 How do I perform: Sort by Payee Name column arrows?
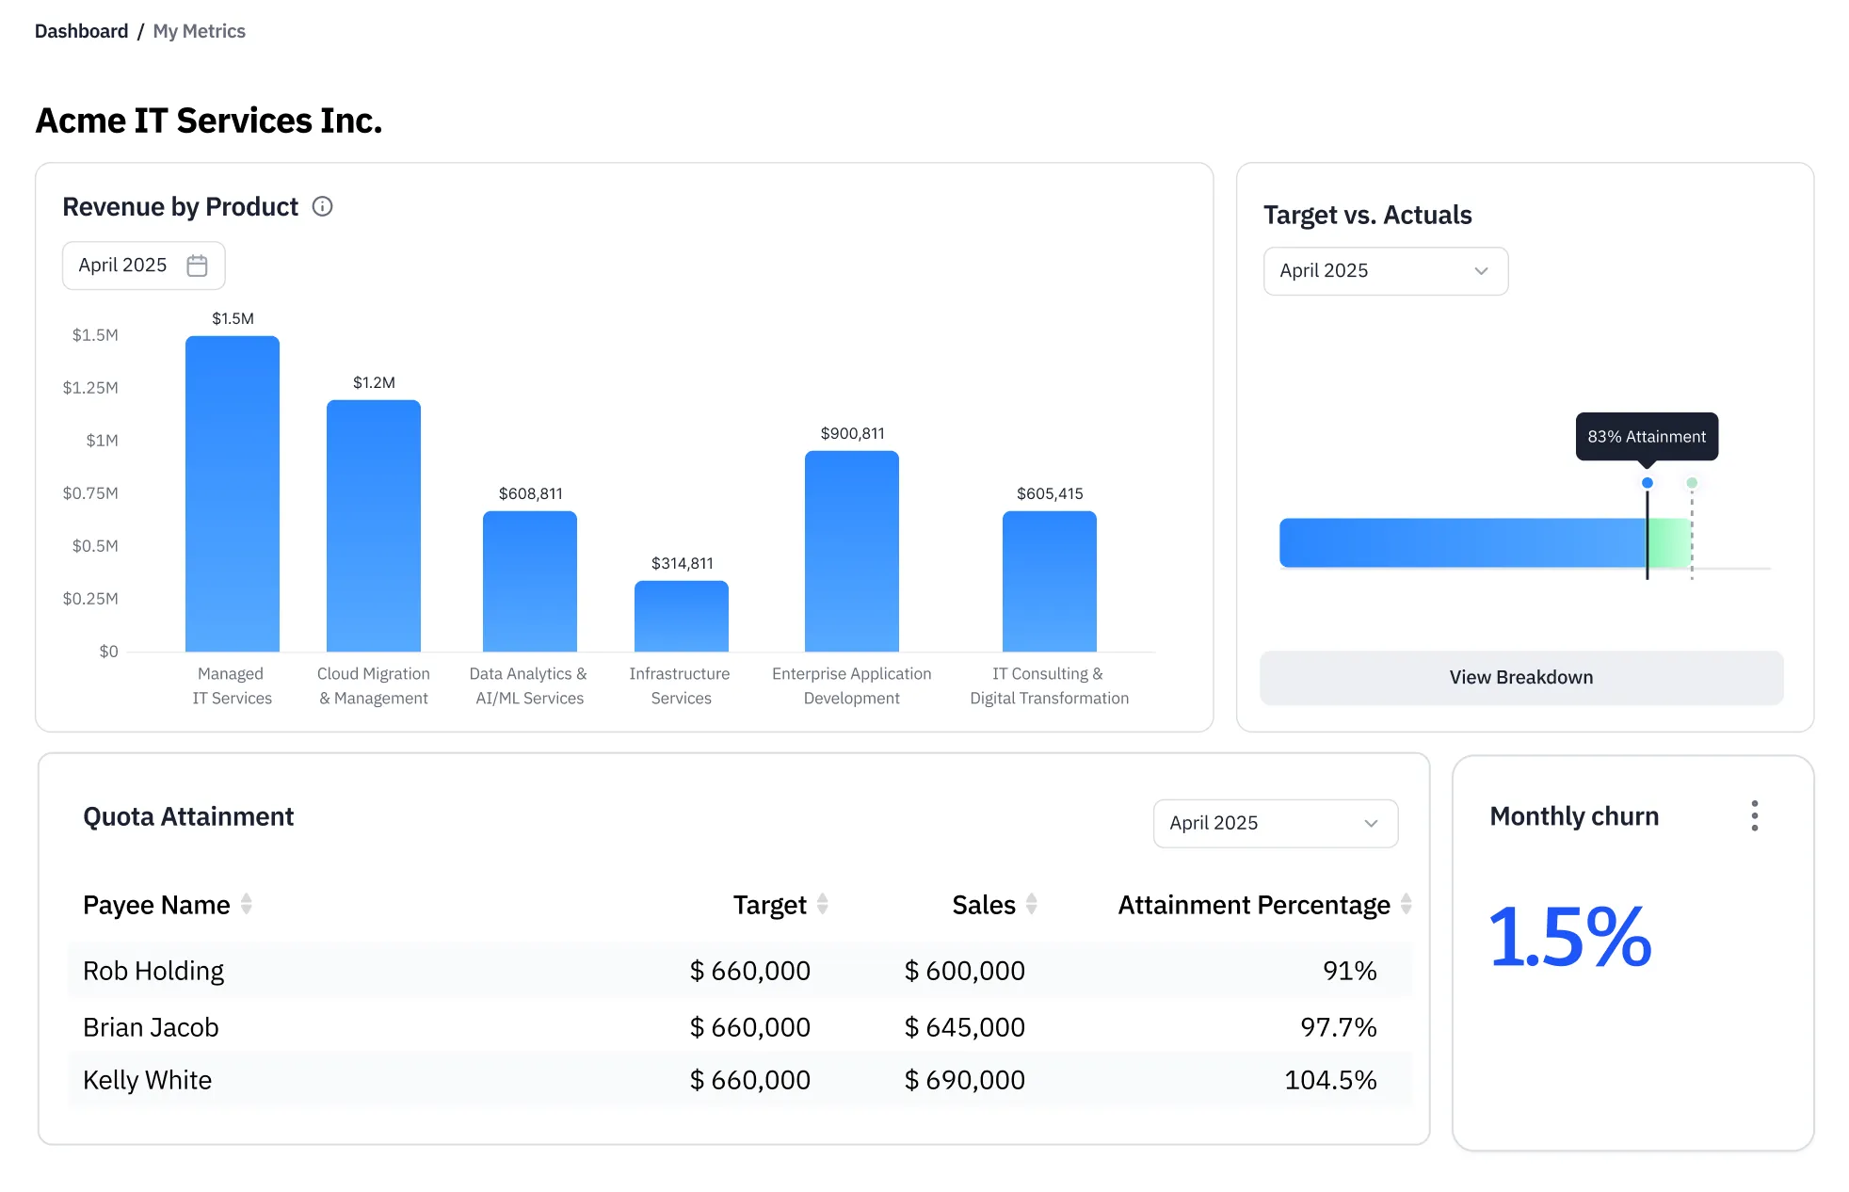pyautogui.click(x=247, y=904)
